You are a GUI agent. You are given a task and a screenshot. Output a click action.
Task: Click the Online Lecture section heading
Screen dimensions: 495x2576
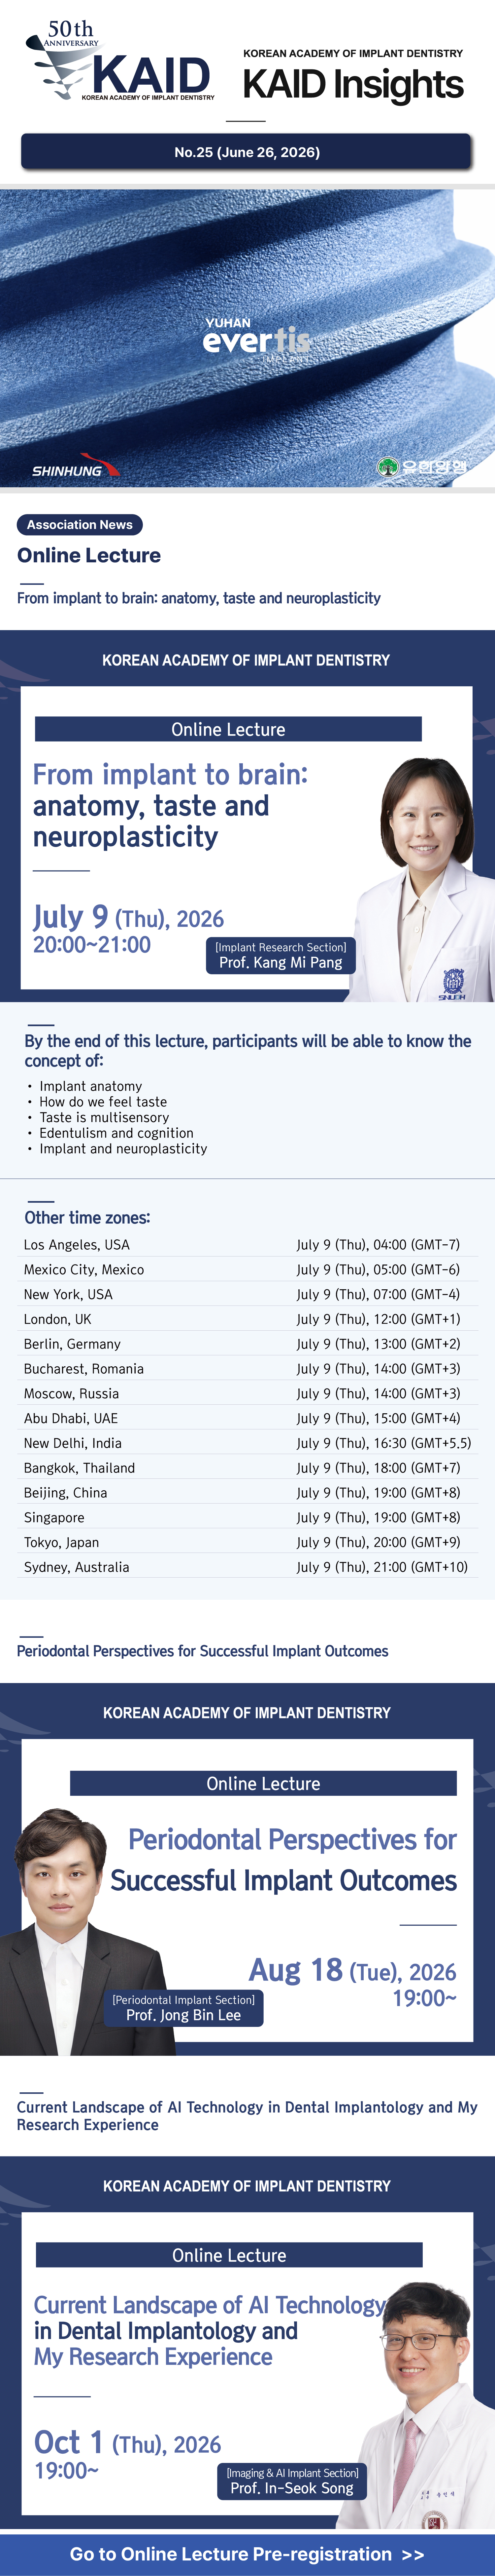point(89,555)
